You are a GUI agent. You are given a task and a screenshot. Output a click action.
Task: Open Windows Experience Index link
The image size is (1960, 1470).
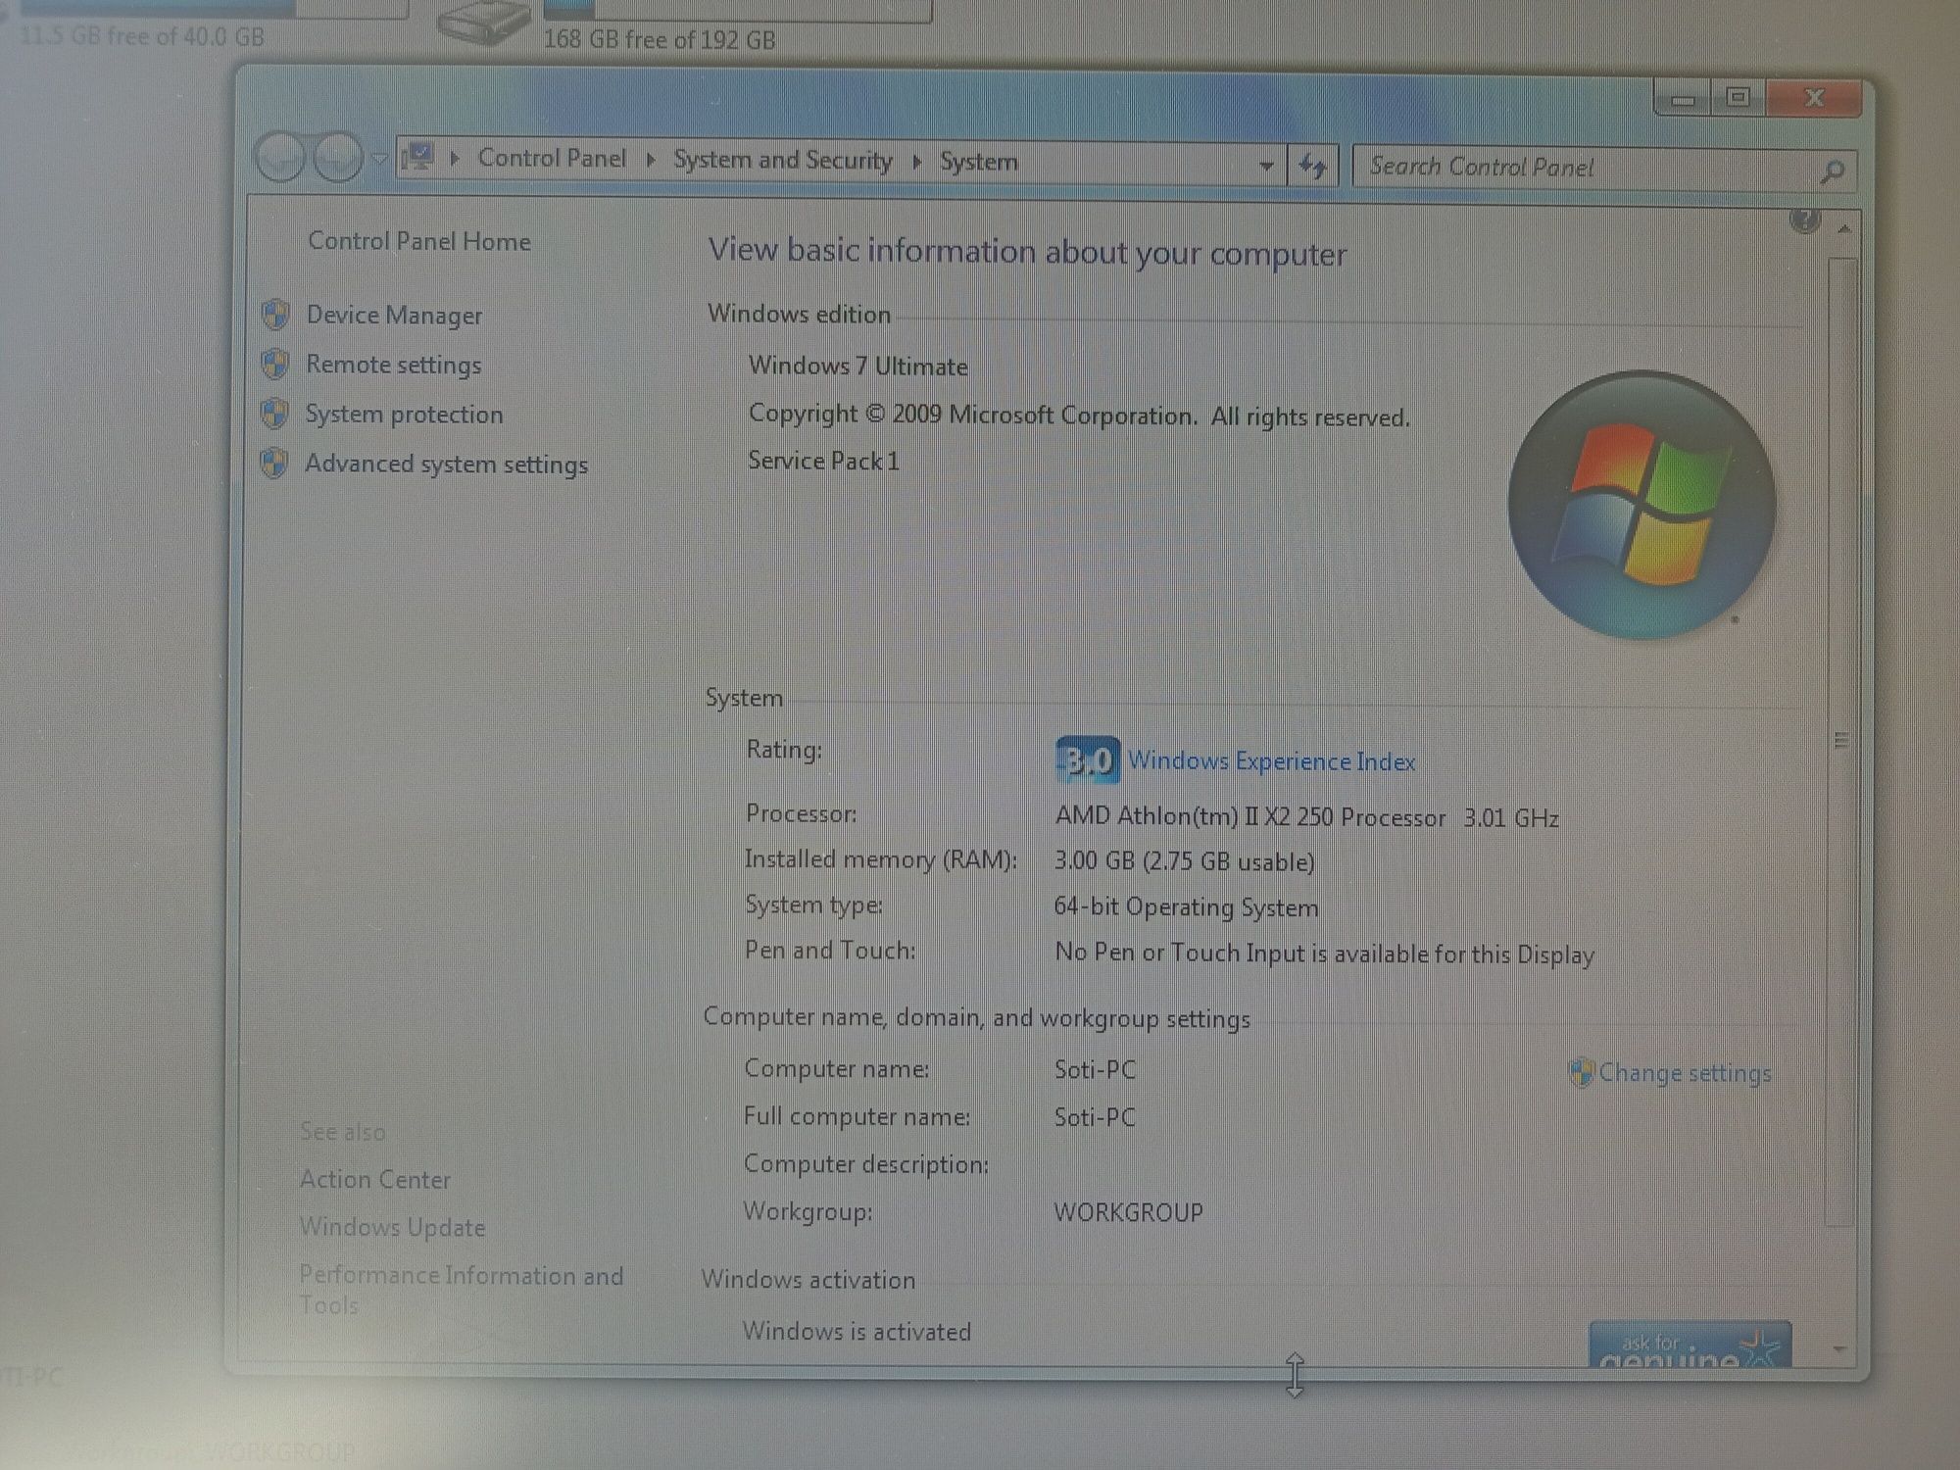[1271, 761]
